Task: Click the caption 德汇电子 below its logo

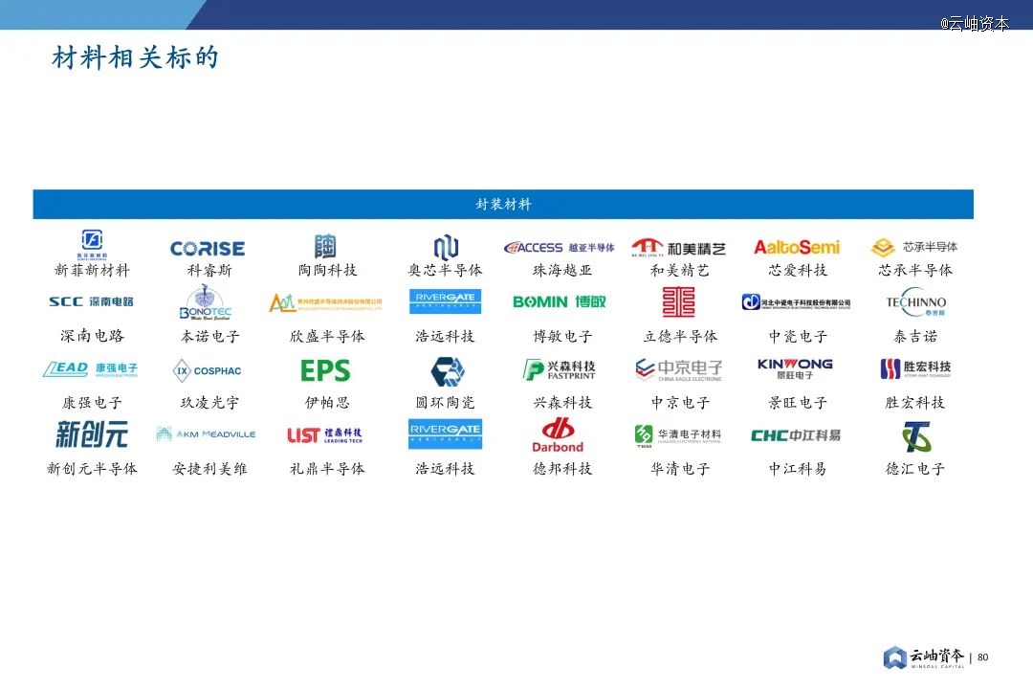Action: [915, 469]
